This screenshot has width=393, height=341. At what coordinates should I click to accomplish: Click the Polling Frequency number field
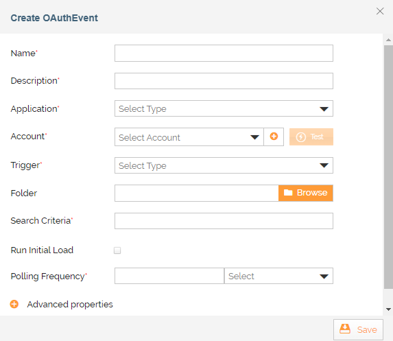coord(169,276)
